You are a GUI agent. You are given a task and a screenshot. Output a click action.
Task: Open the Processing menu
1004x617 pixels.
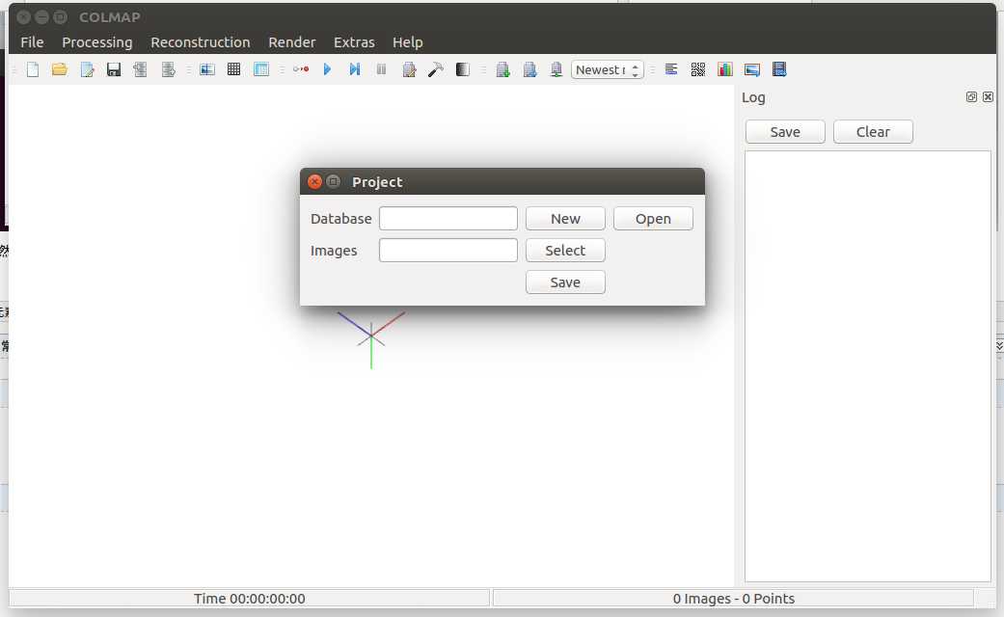pos(97,42)
